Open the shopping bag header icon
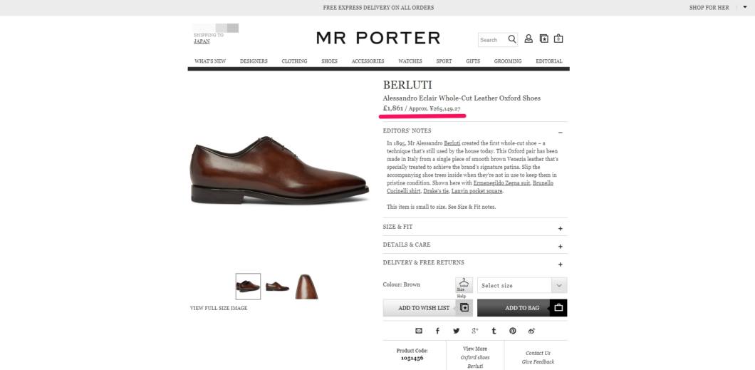This screenshot has width=755, height=370. 558,38
